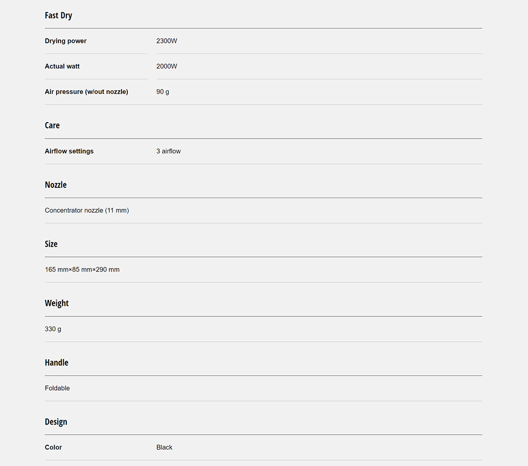Screen dimensions: 528x466
Task: Click the 2300W drying power value
Action: coord(167,41)
